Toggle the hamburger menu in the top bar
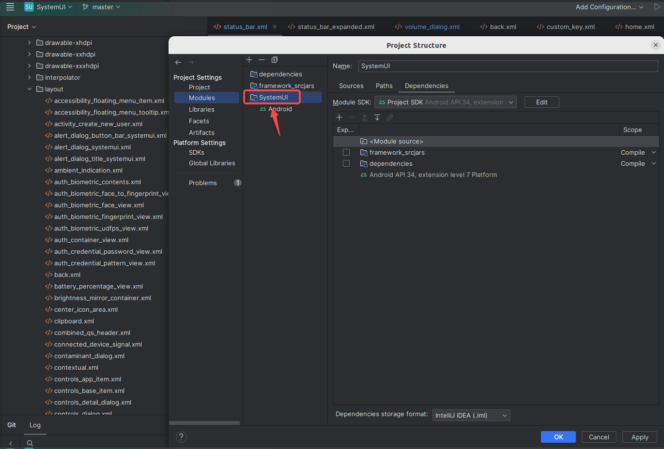The height and width of the screenshot is (449, 664). [10, 7]
